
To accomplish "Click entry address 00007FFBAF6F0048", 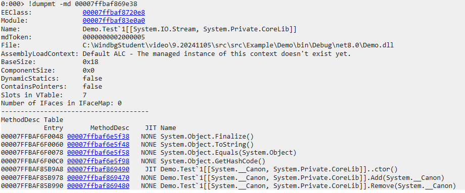I will tap(32, 137).
